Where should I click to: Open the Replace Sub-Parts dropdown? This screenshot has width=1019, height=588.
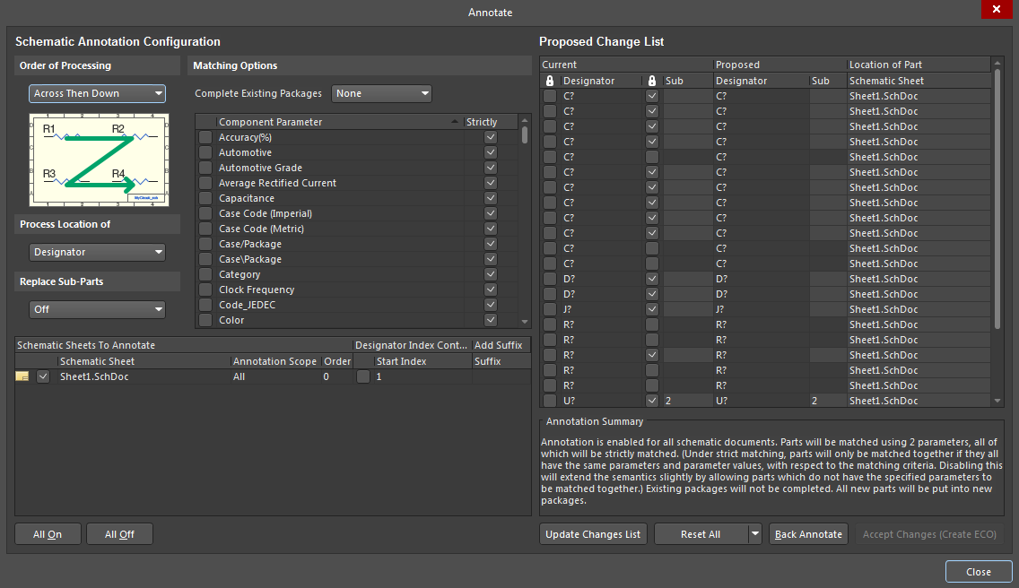tap(97, 309)
